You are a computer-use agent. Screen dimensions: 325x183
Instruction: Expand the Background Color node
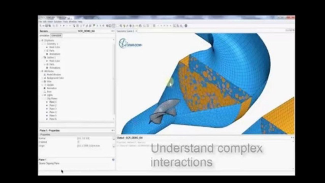pyautogui.click(x=42, y=78)
